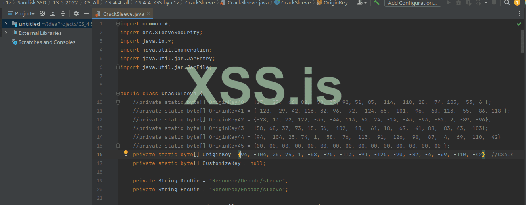Select untitled project root folder
Image resolution: width=526 pixels, height=205 pixels.
(29, 24)
